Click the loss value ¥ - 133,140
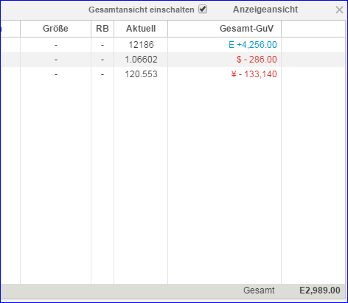Image resolution: width=348 pixels, height=303 pixels. [x=254, y=74]
